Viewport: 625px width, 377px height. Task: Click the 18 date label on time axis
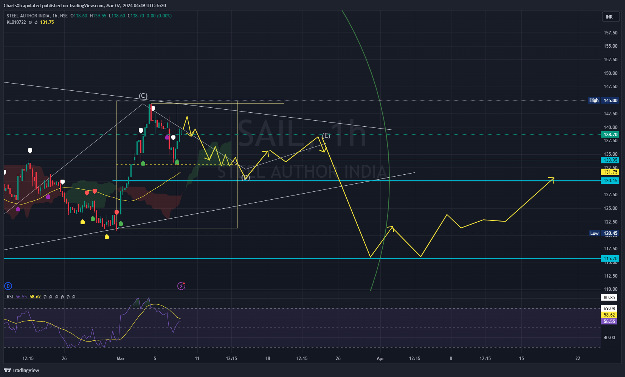[x=268, y=358]
